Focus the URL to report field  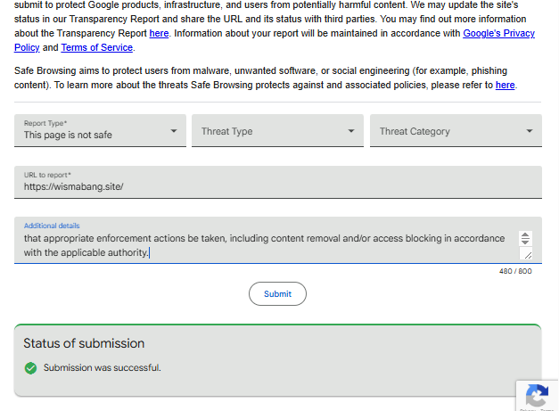pos(278,182)
